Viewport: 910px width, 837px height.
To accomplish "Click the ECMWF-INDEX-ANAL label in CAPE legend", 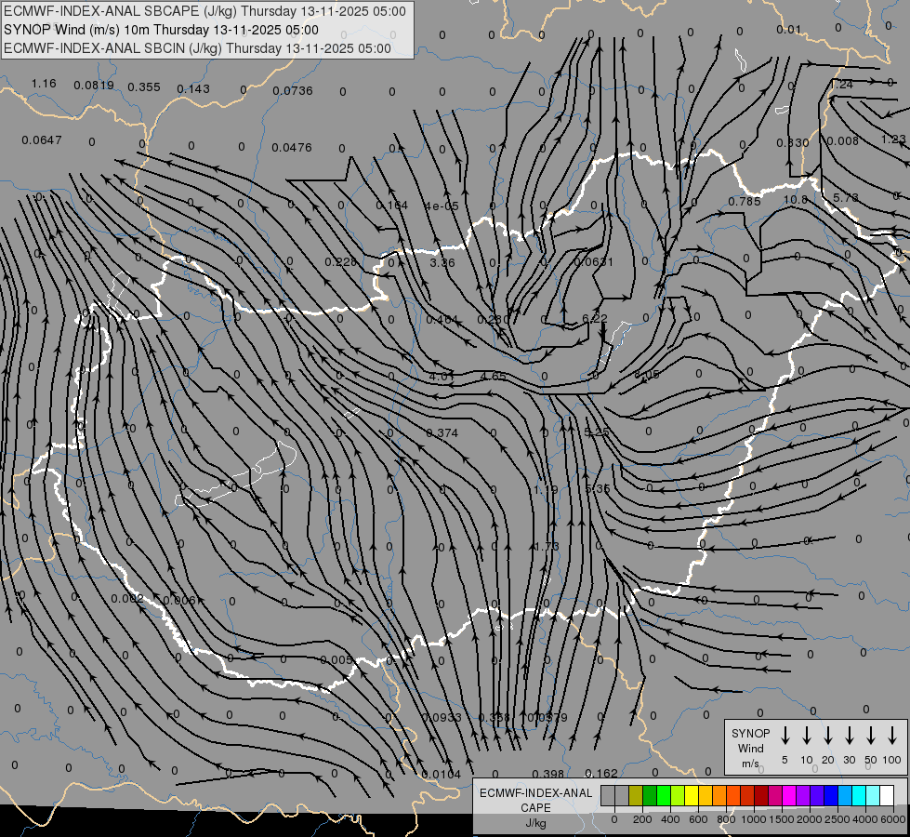I will [x=535, y=793].
